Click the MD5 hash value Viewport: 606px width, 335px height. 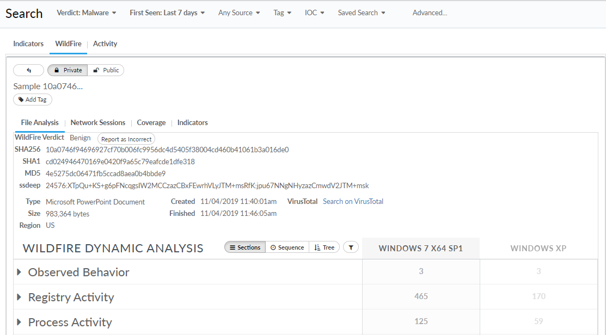[106, 173]
